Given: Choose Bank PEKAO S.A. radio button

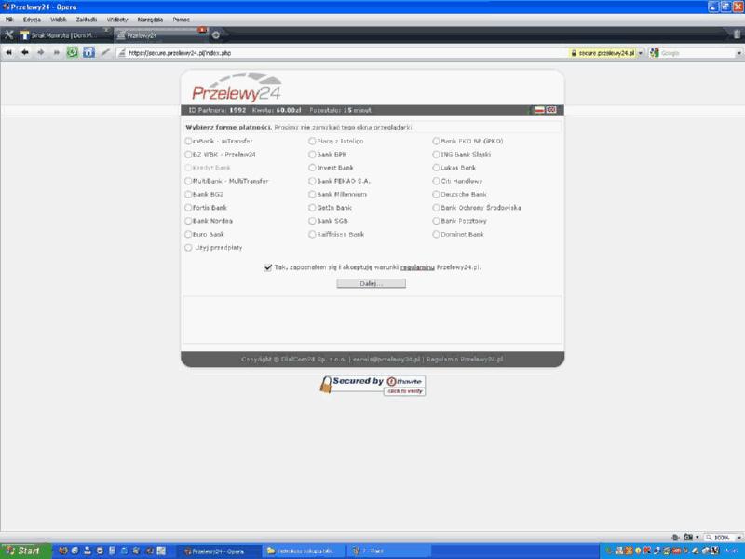Looking at the screenshot, I should click(x=313, y=181).
